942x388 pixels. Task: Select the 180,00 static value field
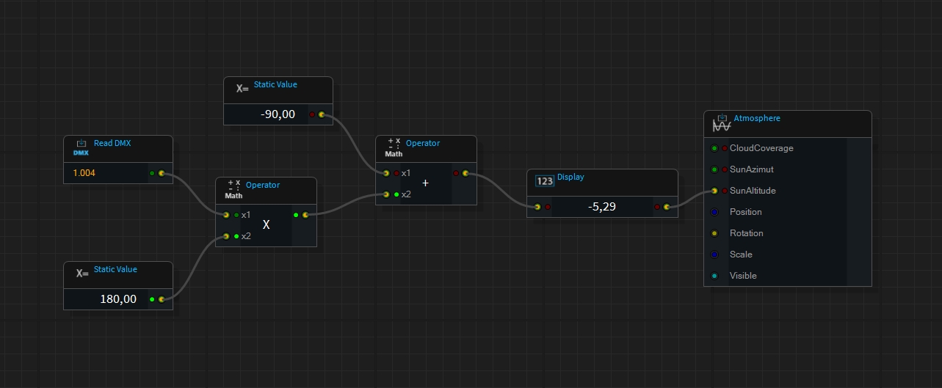tap(118, 299)
